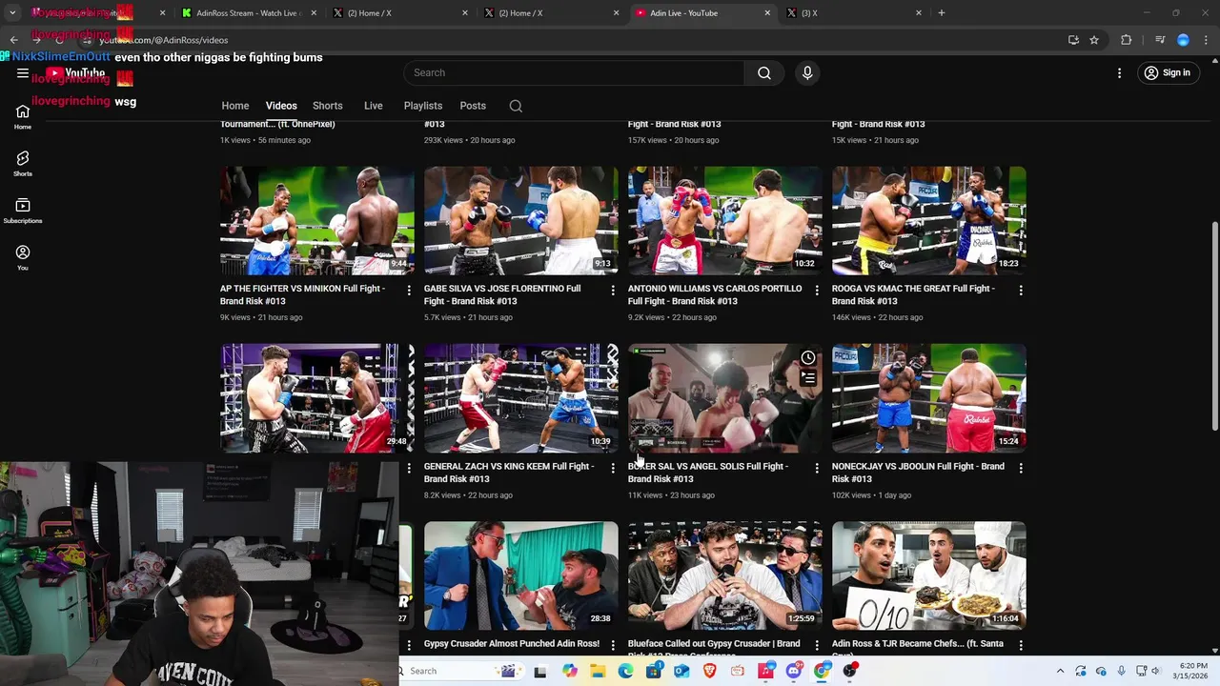Play Blueface press conference thumbnail
1220x686 pixels.
pos(725,576)
